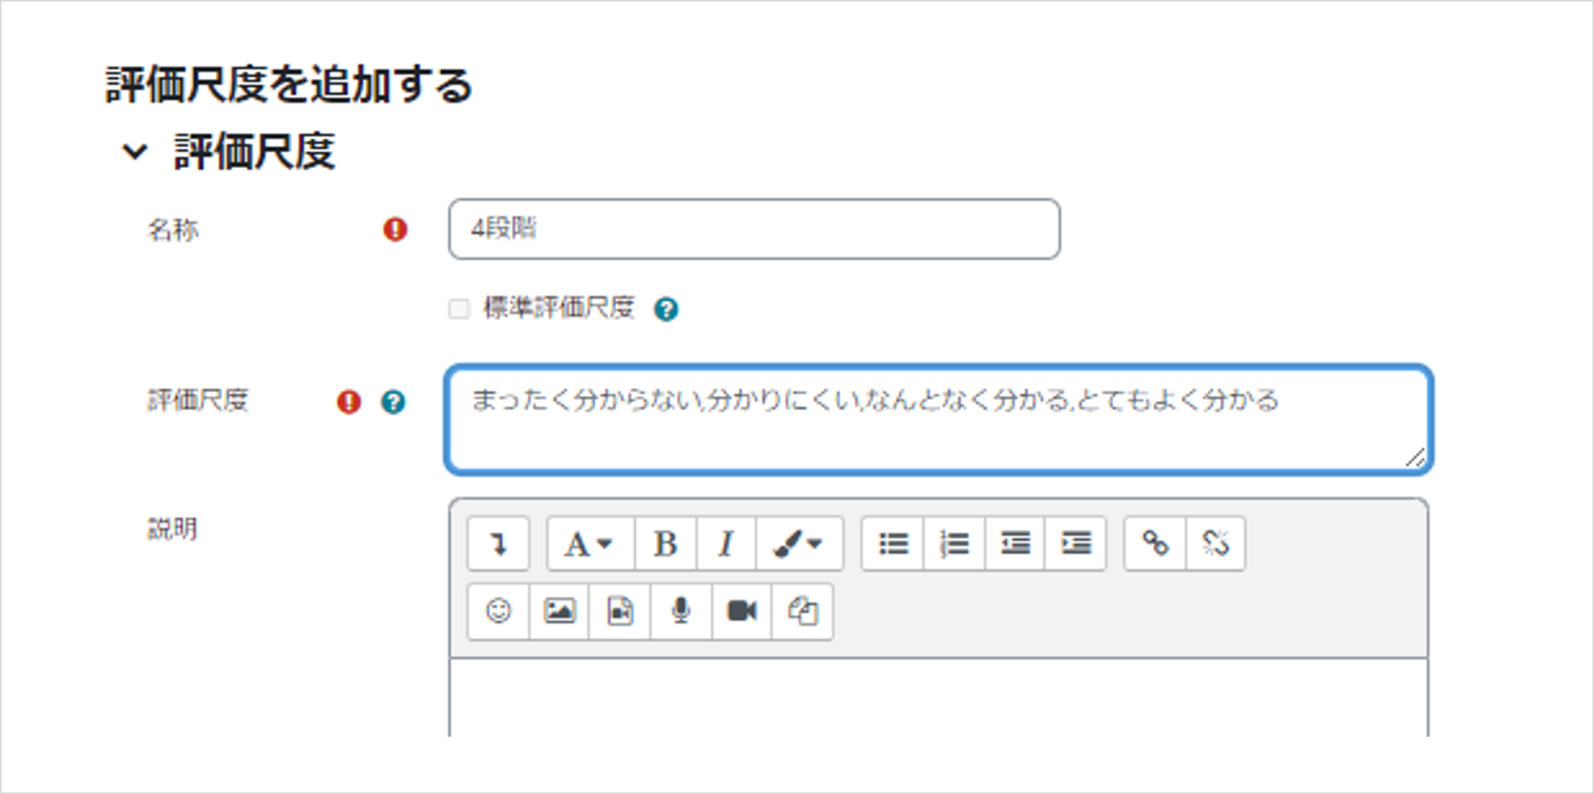Image resolution: width=1594 pixels, height=794 pixels.
Task: Insert an unordered bullet list
Action: tap(893, 544)
